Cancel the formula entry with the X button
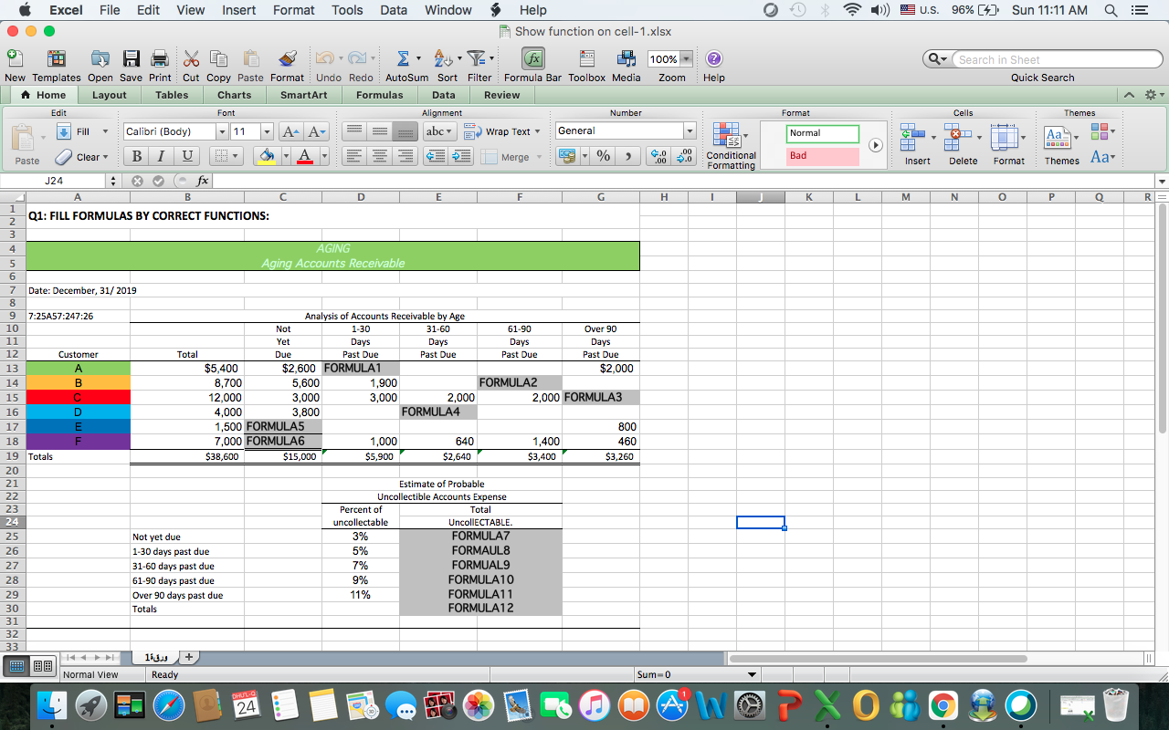The height and width of the screenshot is (730, 1169). (139, 181)
